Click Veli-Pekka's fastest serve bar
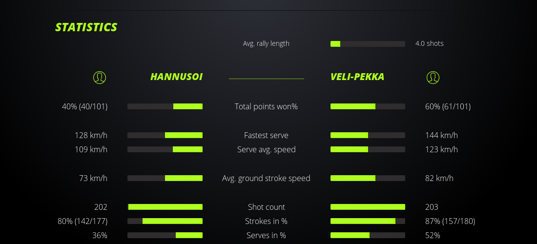537x244 pixels. pyautogui.click(x=368, y=135)
